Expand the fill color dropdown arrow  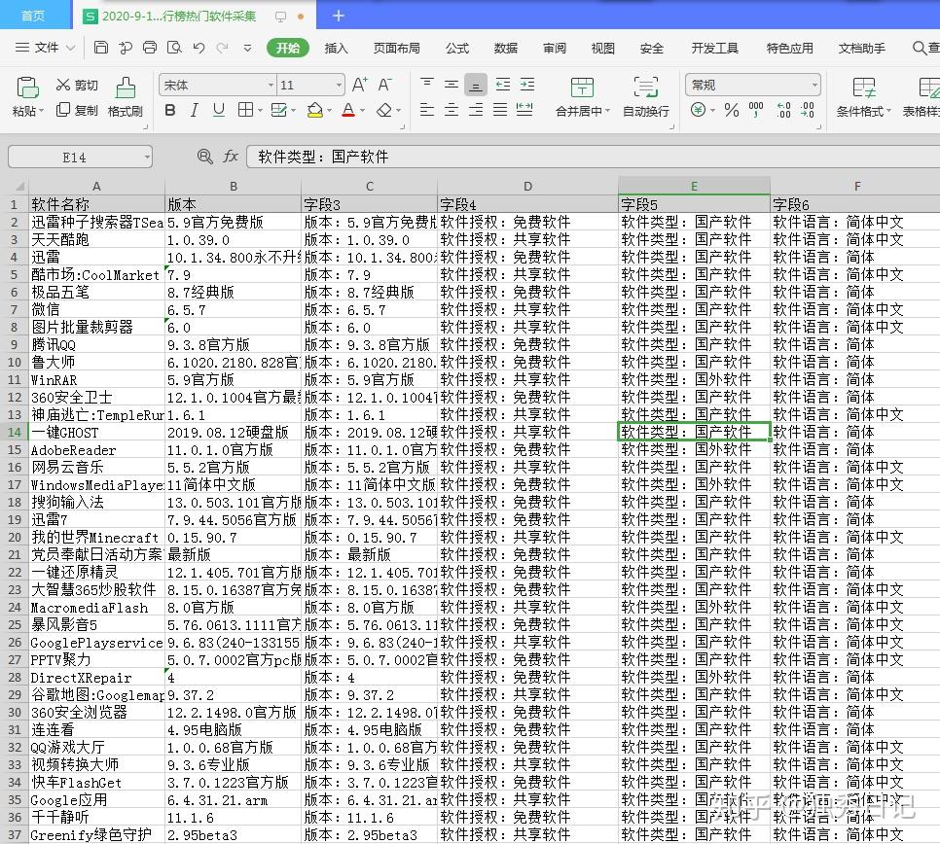[x=329, y=110]
